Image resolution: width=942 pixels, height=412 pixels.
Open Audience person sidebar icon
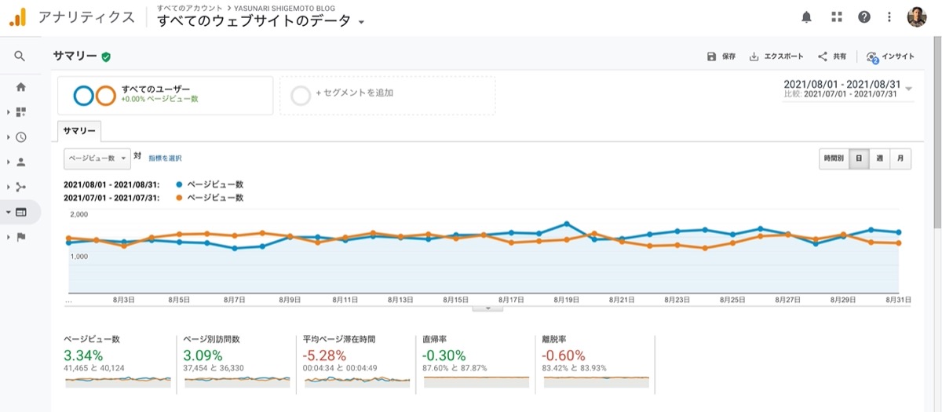(21, 162)
